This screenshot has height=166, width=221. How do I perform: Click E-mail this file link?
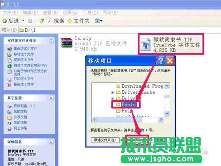pyautogui.click(x=30, y=72)
